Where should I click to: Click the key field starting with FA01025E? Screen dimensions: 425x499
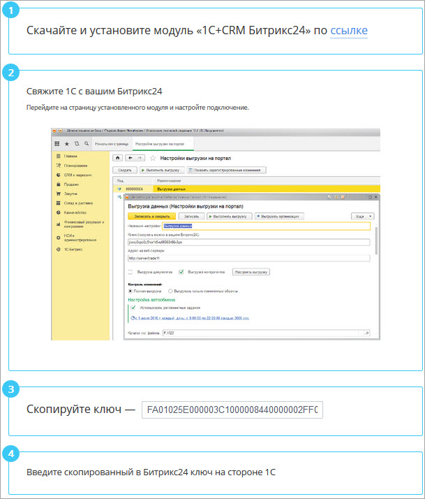pos(232,410)
